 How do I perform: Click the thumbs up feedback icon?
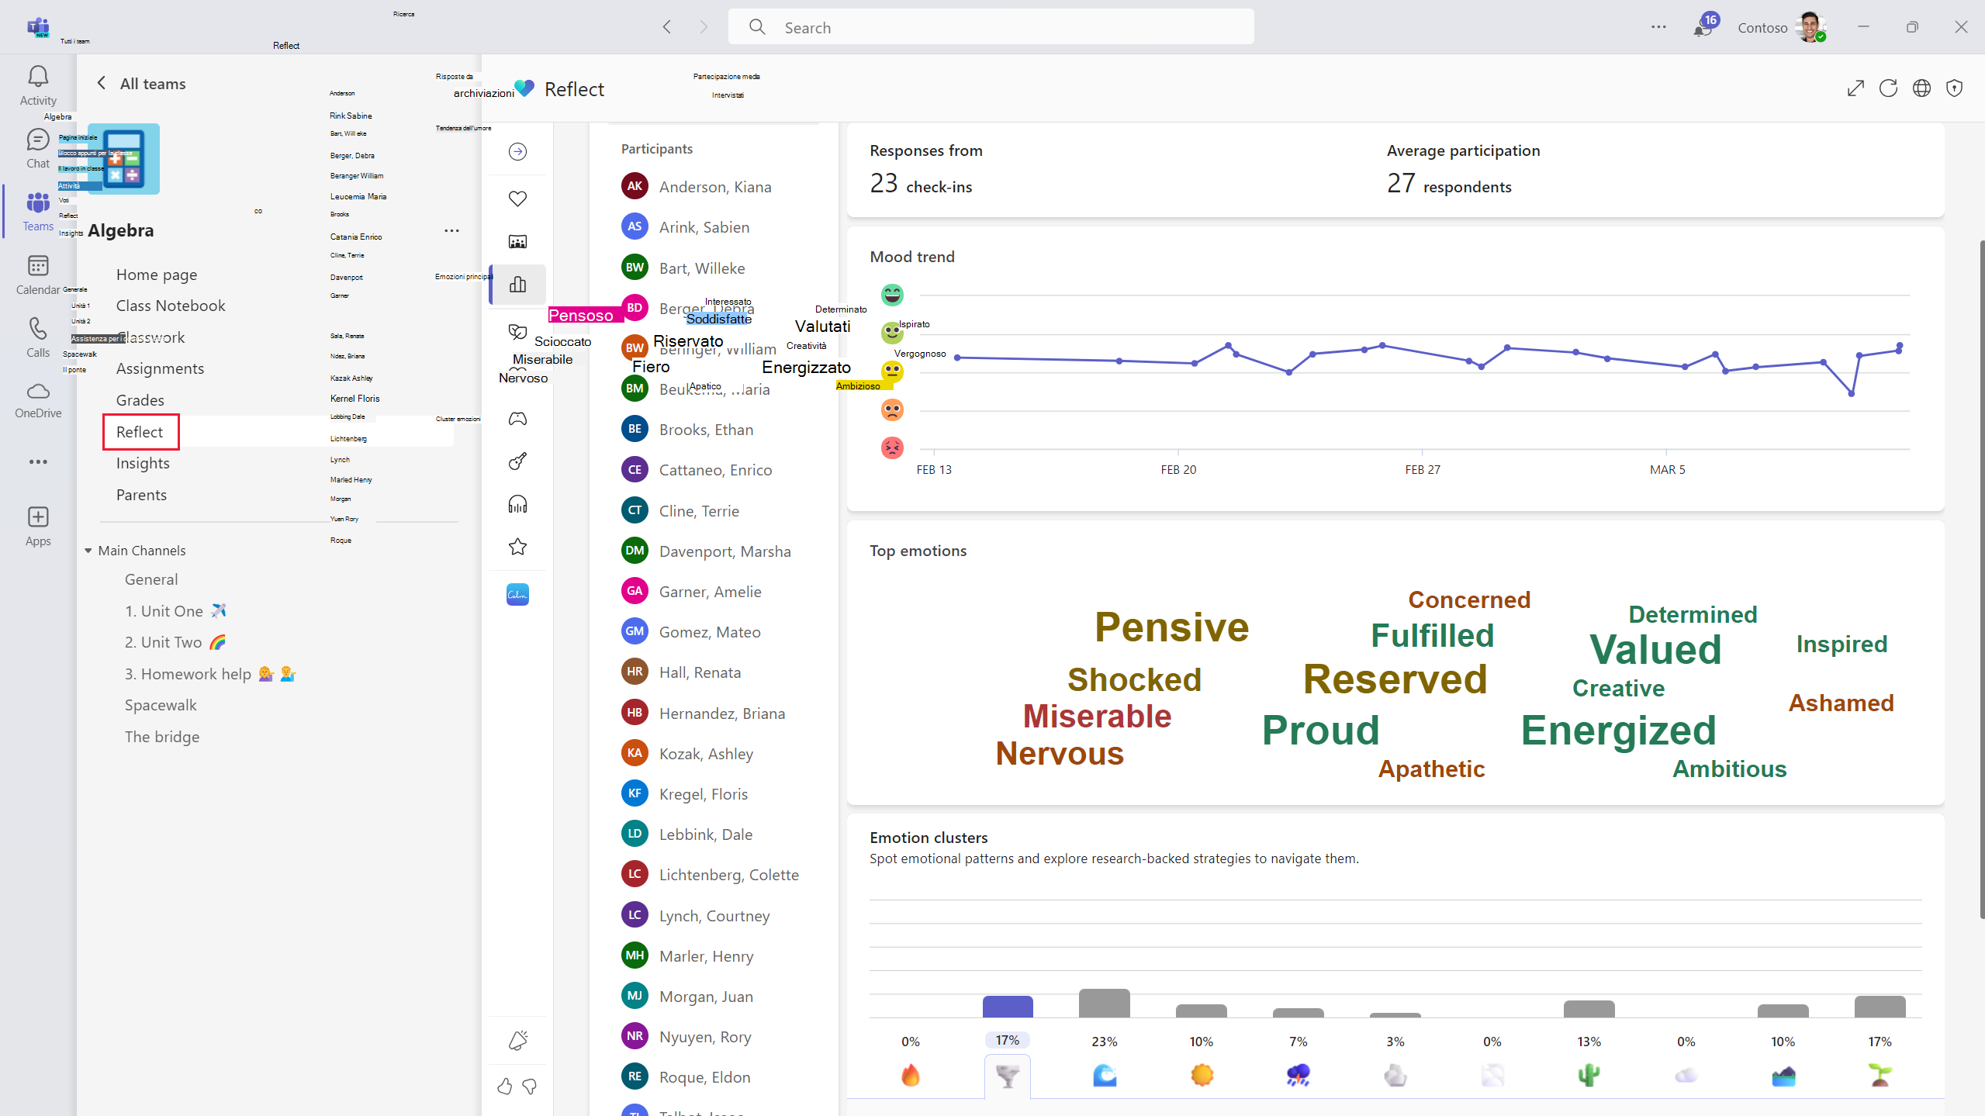tap(504, 1087)
